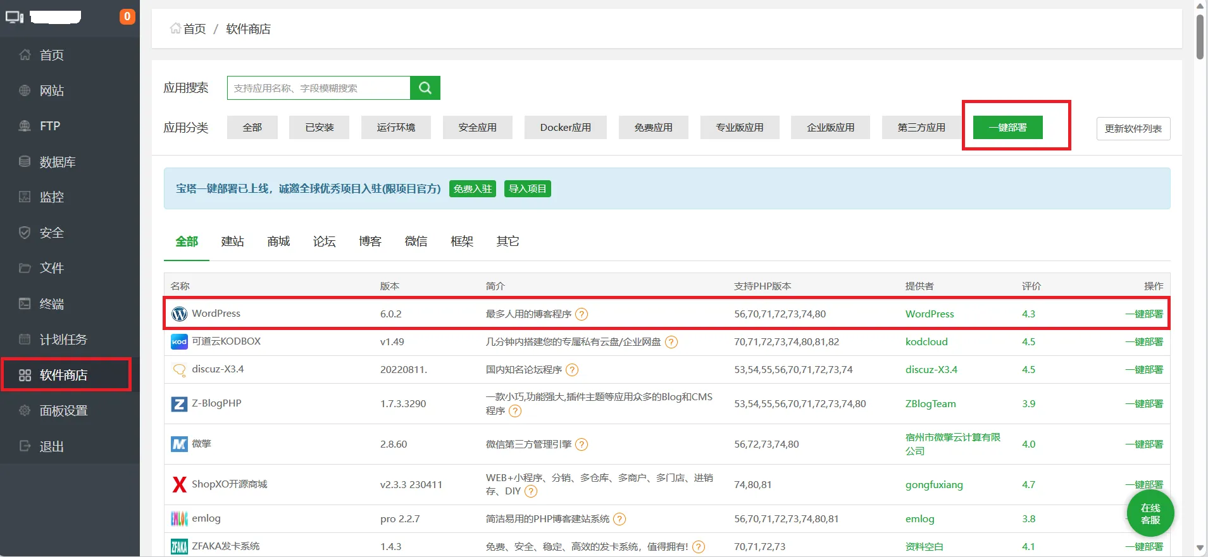
Task: Click the 导入项目 button
Action: [527, 189]
